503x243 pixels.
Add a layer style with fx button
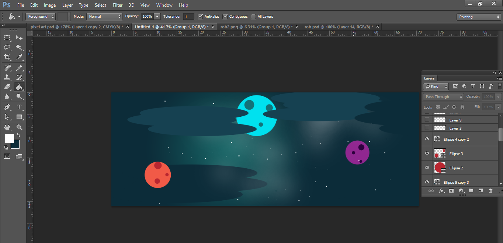click(x=441, y=191)
